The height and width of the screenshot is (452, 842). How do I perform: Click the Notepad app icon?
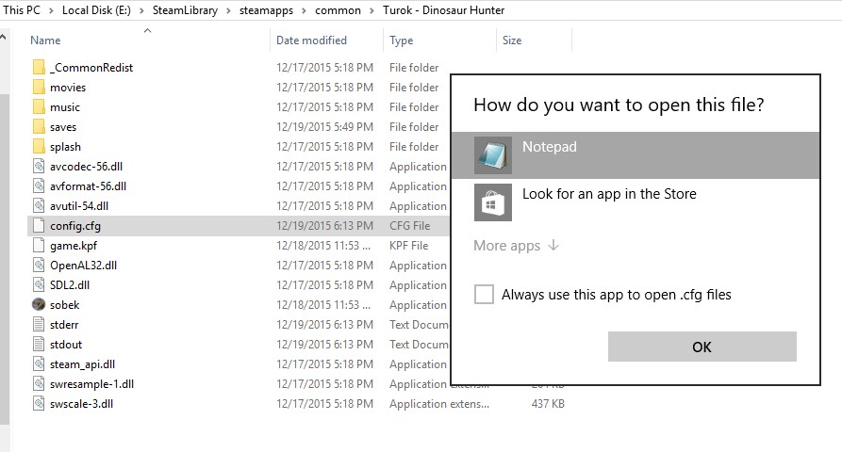click(493, 155)
